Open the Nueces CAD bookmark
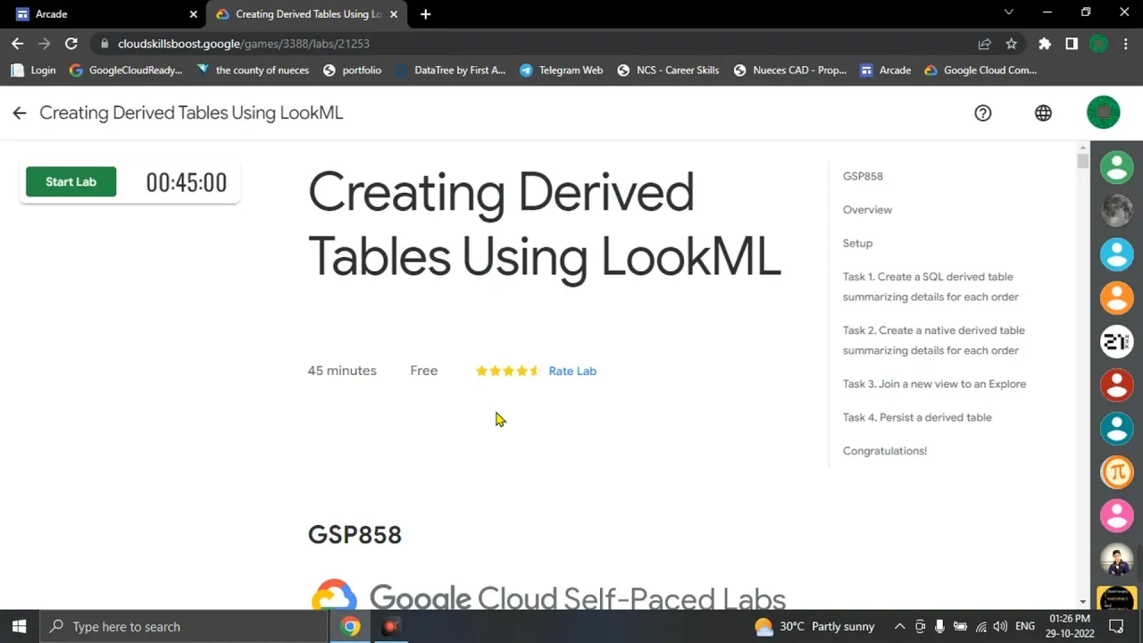The image size is (1143, 643). click(790, 70)
